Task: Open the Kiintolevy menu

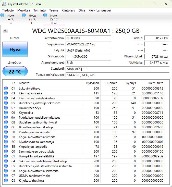Action: click(68, 10)
